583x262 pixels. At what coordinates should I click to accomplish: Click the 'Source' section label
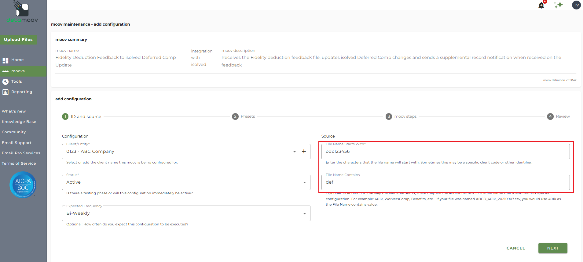click(328, 136)
